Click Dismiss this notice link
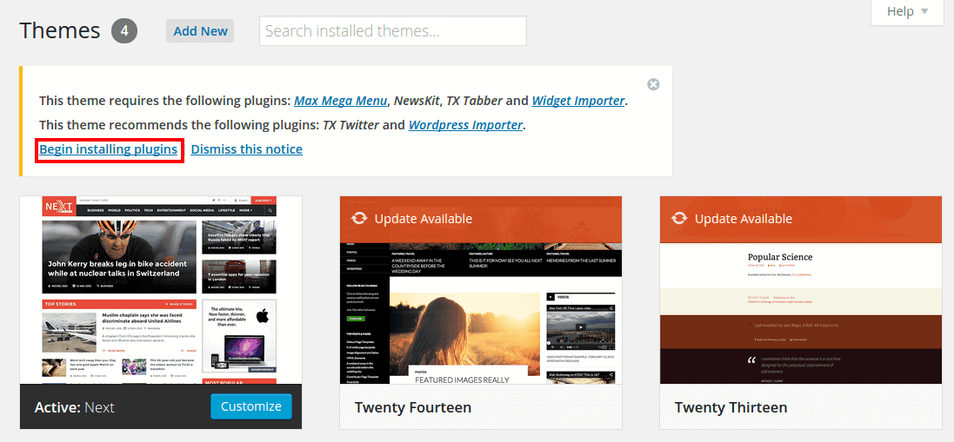954x442 pixels. click(x=247, y=149)
